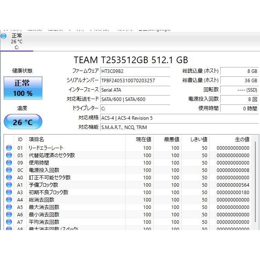The height and width of the screenshot is (260, 260).
Task: Select the 総消去回数 attribute row
Action: coord(128,200)
